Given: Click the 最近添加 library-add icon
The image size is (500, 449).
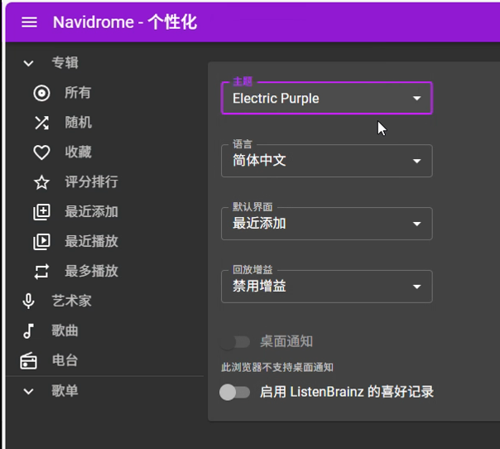Looking at the screenshot, I should coord(41,212).
